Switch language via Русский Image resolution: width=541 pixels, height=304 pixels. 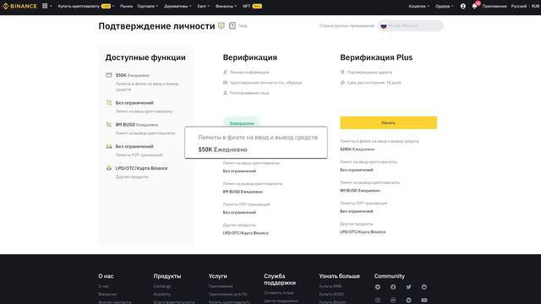pos(518,6)
